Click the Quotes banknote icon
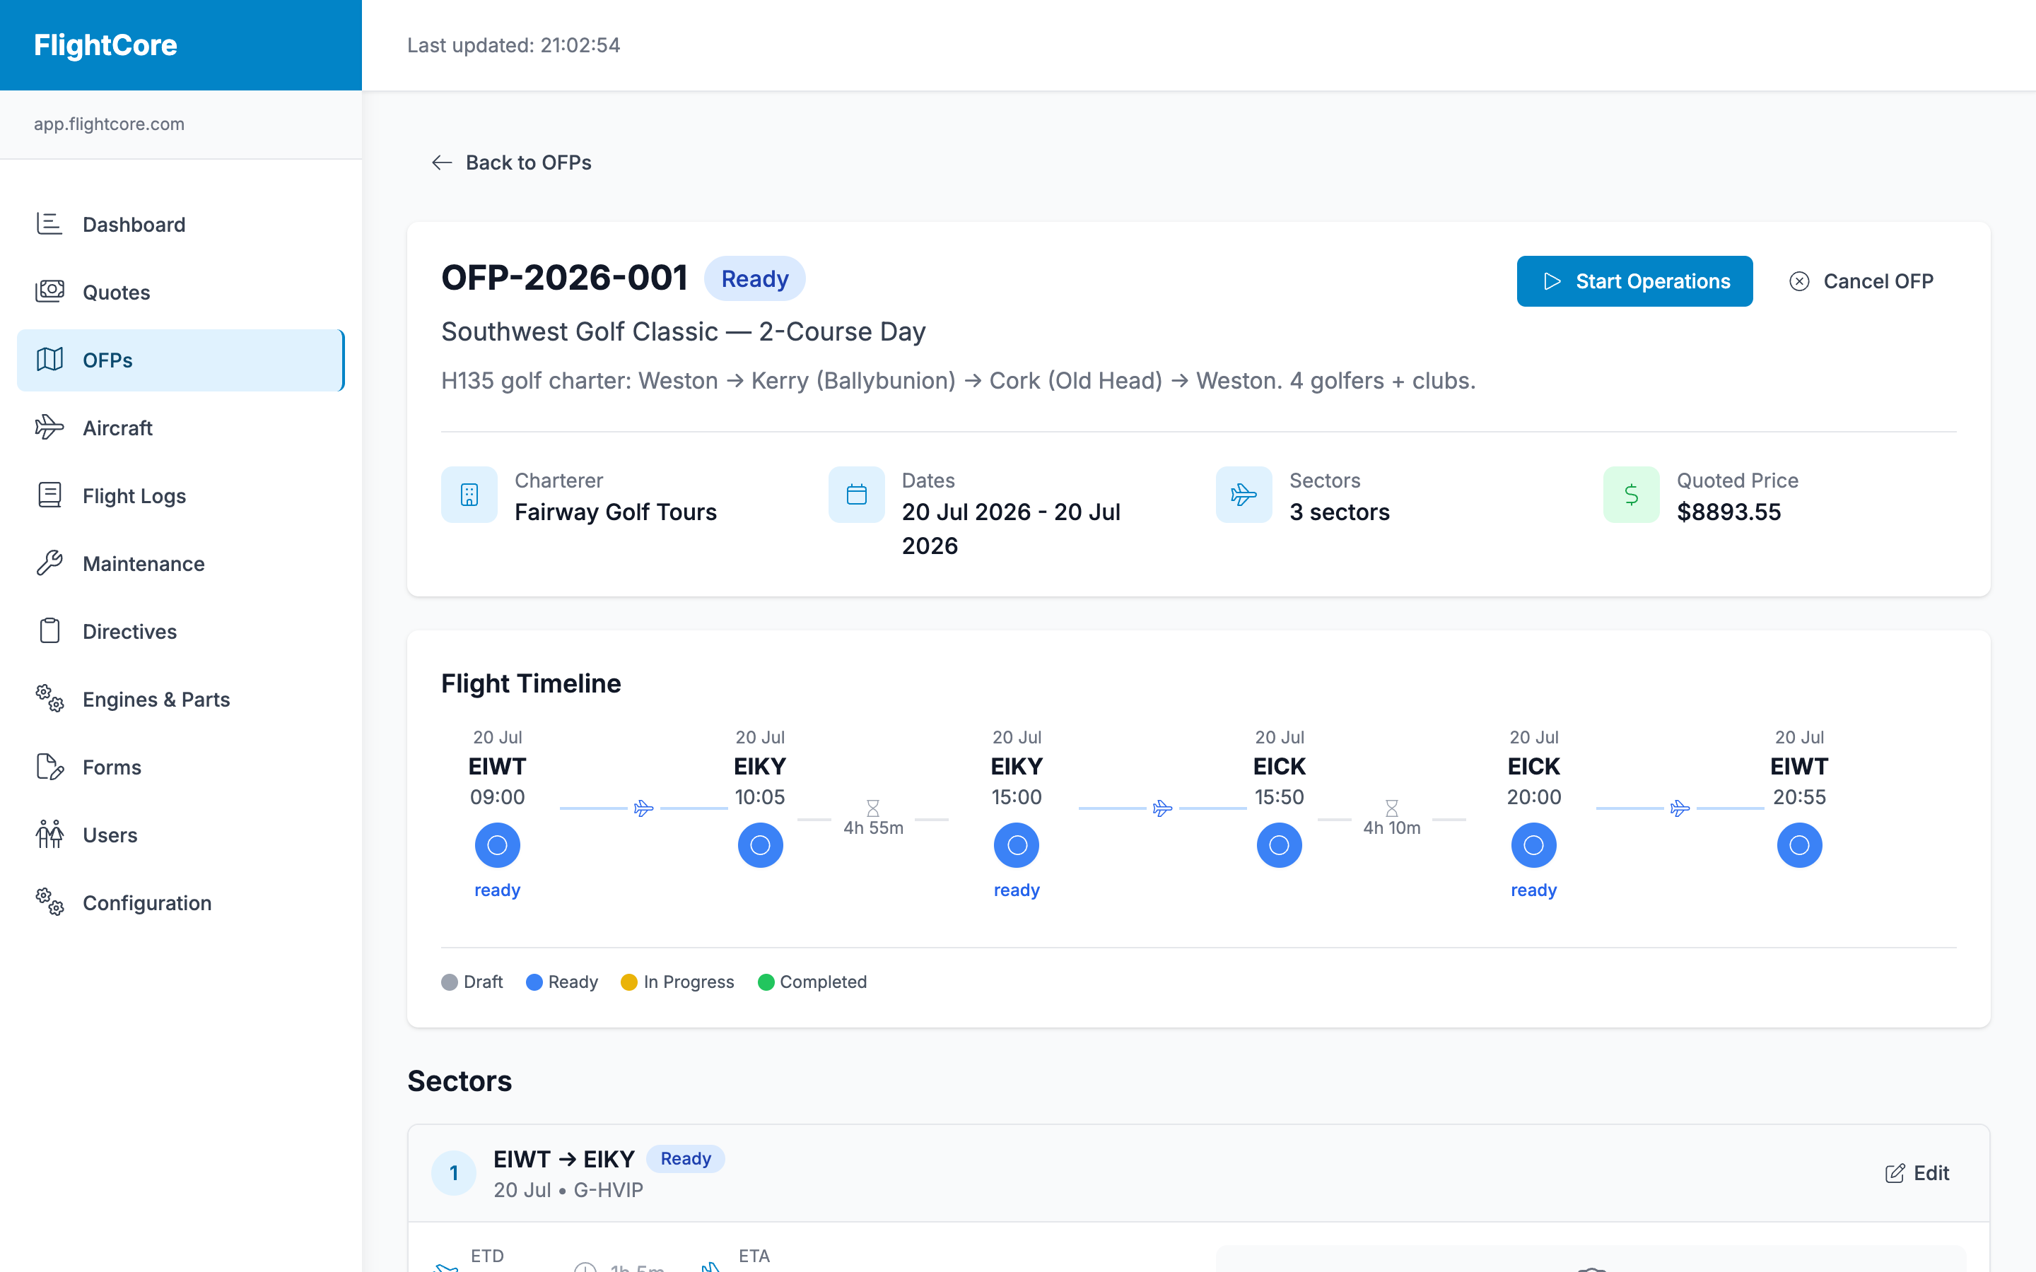Screen dimensions: 2036x1272 pyautogui.click(x=49, y=291)
